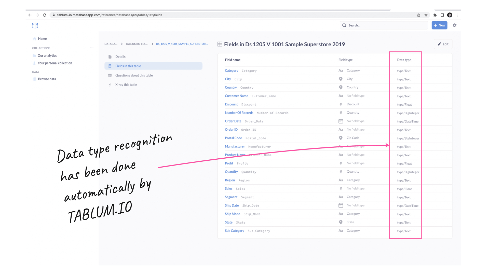Click the City field location pin icon
This screenshot has height=275, width=489.
point(341,79)
